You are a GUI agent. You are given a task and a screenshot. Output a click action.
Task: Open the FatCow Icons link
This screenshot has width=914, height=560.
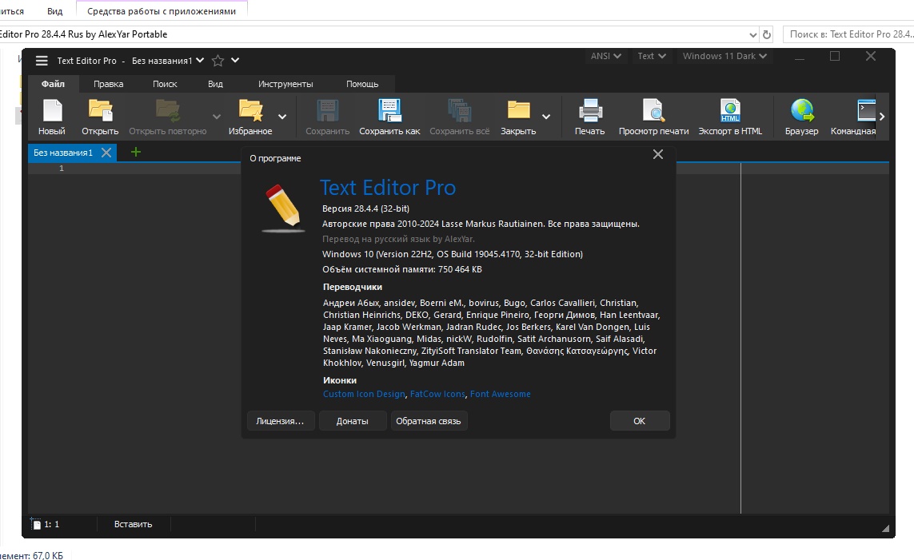tap(437, 394)
